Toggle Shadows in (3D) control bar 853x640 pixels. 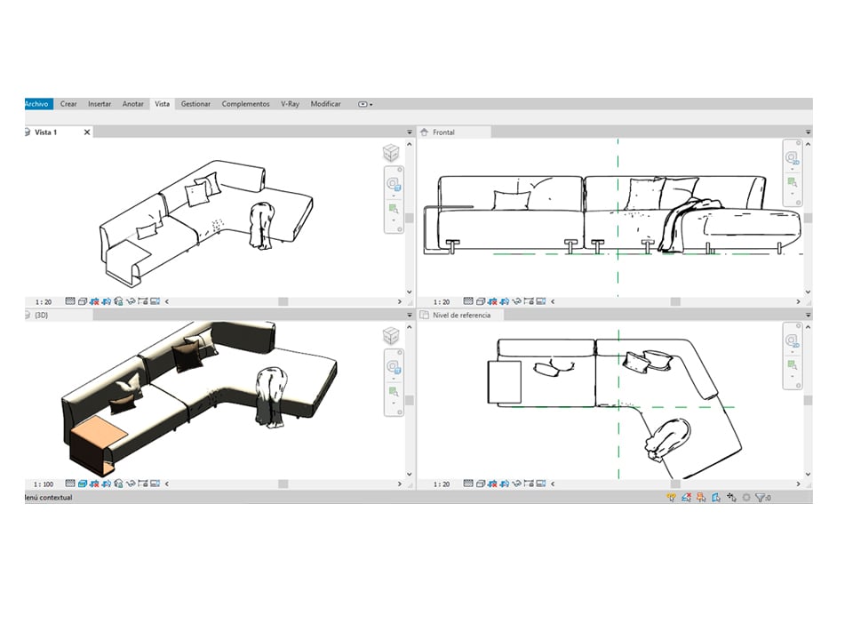tap(106, 484)
